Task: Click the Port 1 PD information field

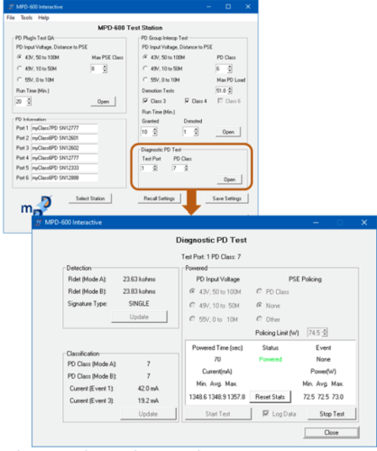Action: [65, 128]
